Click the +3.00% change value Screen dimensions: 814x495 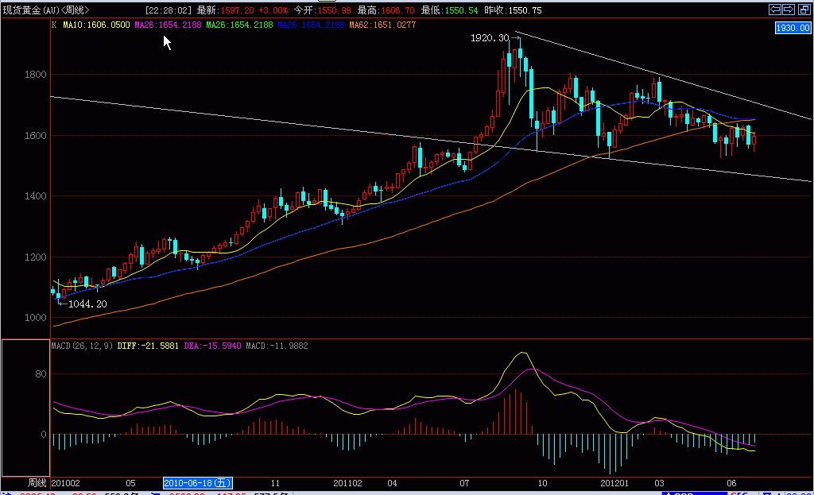tap(273, 10)
